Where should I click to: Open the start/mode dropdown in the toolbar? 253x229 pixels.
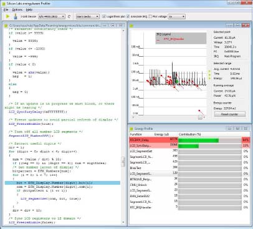pyautogui.click(x=87, y=16)
